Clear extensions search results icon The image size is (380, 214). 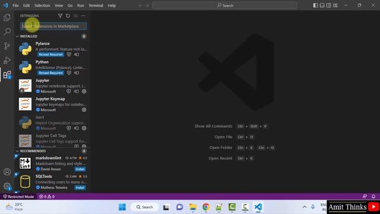(x=75, y=16)
